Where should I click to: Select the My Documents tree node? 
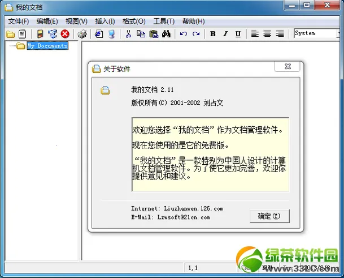[47, 46]
